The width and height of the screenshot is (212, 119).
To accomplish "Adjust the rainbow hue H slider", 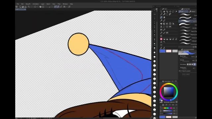I will [x=168, y=108].
